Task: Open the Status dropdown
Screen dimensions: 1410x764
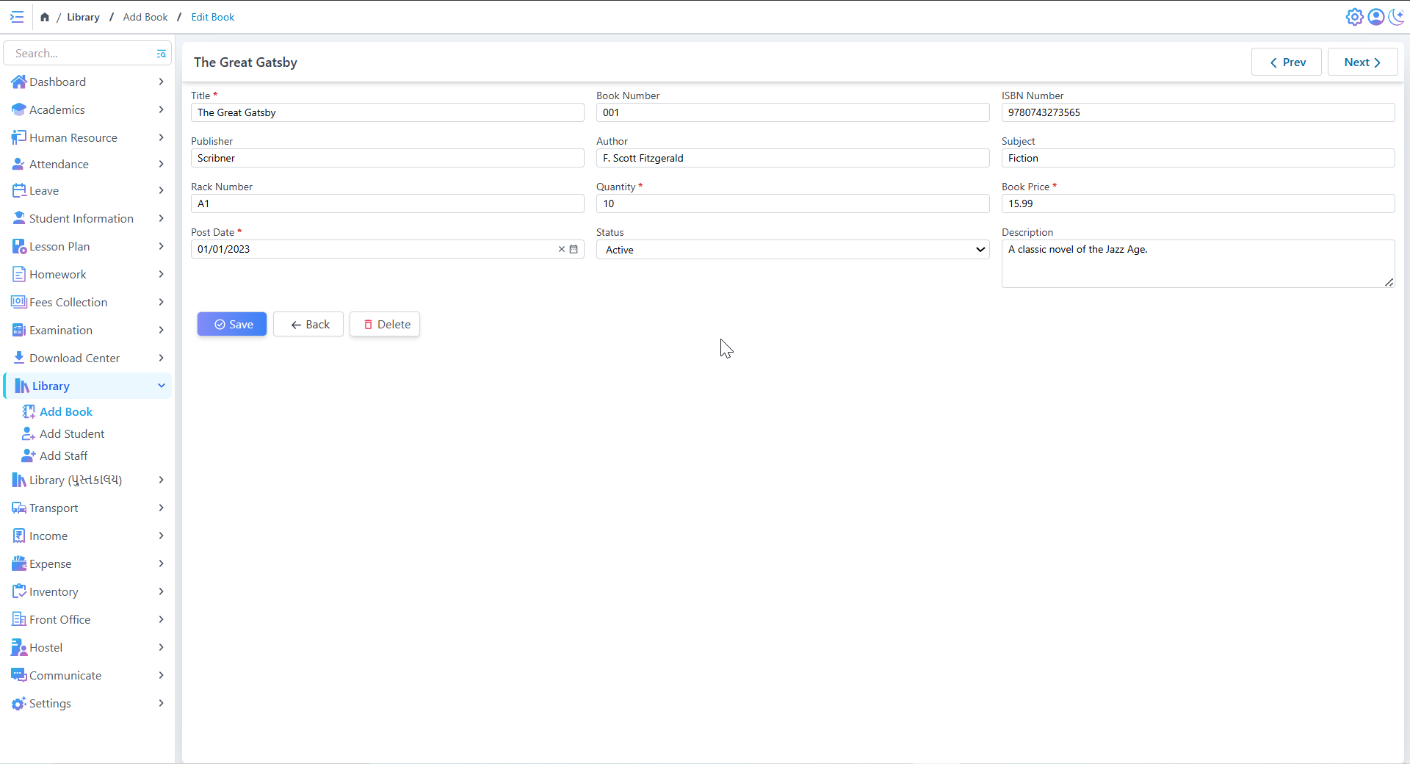Action: (x=792, y=250)
